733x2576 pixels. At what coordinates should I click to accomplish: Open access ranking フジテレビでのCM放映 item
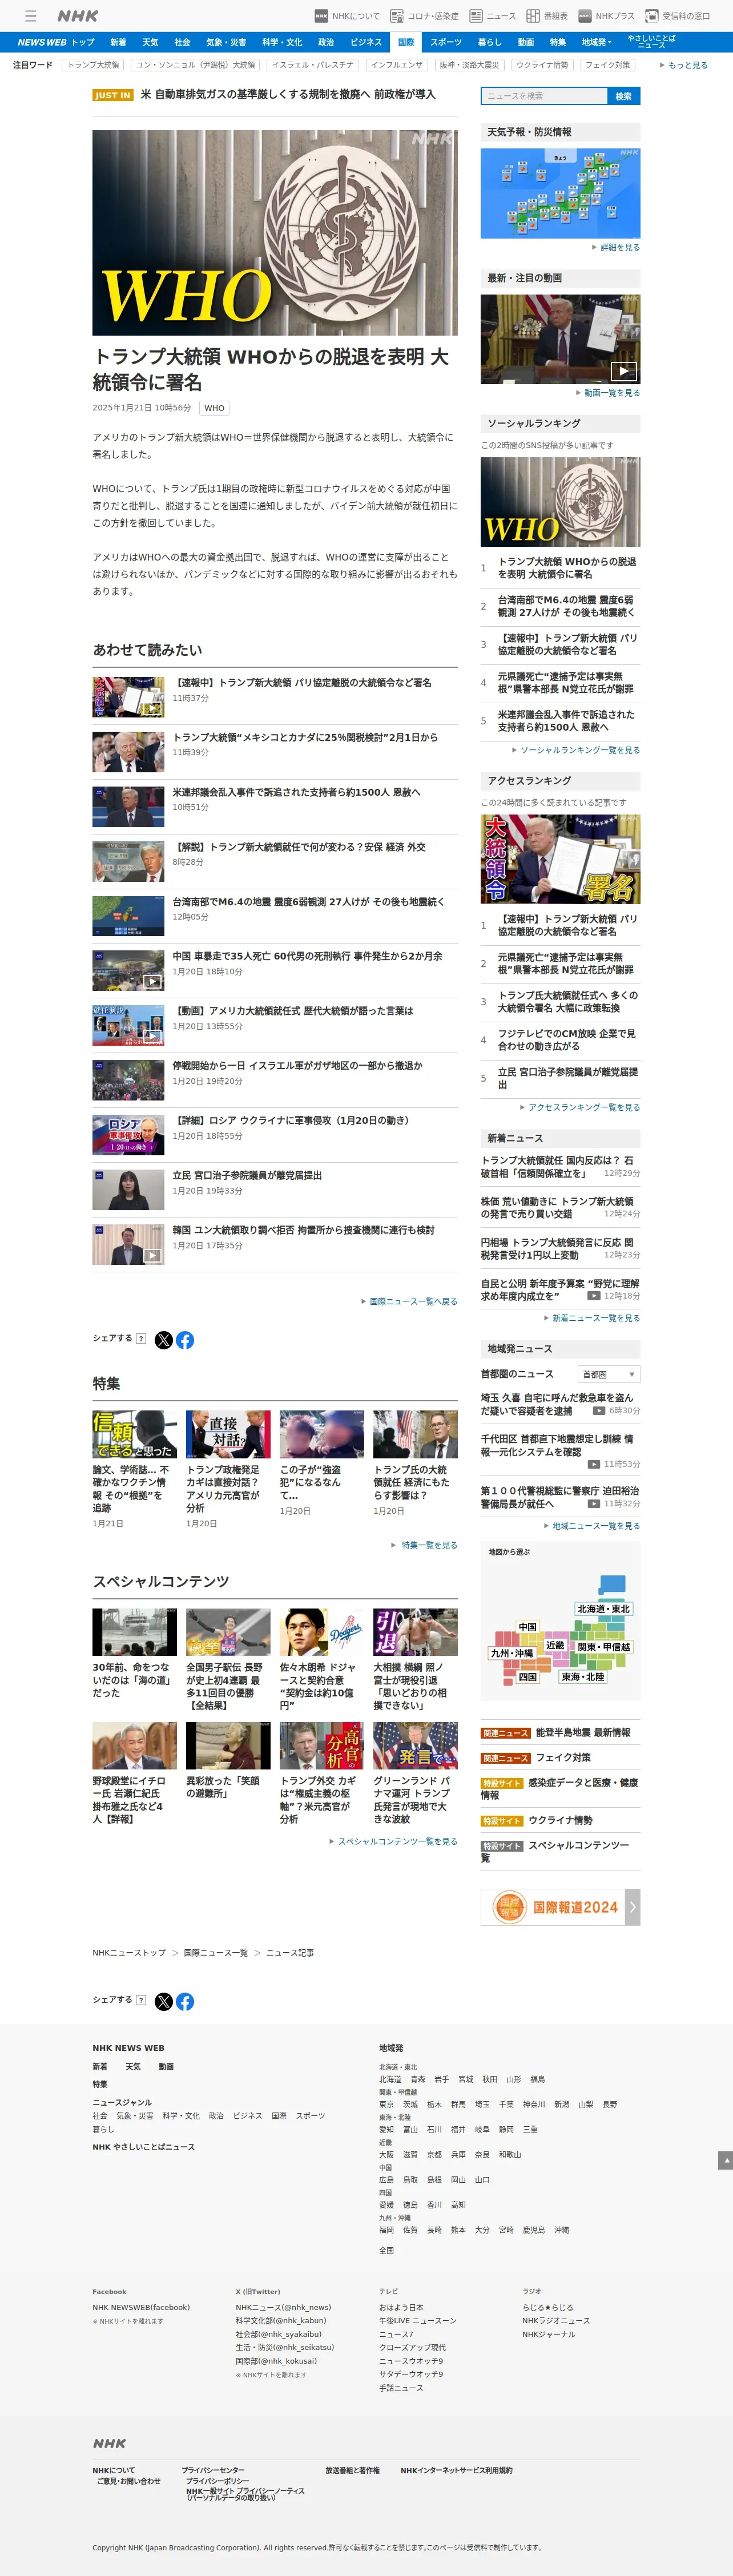click(x=566, y=1040)
